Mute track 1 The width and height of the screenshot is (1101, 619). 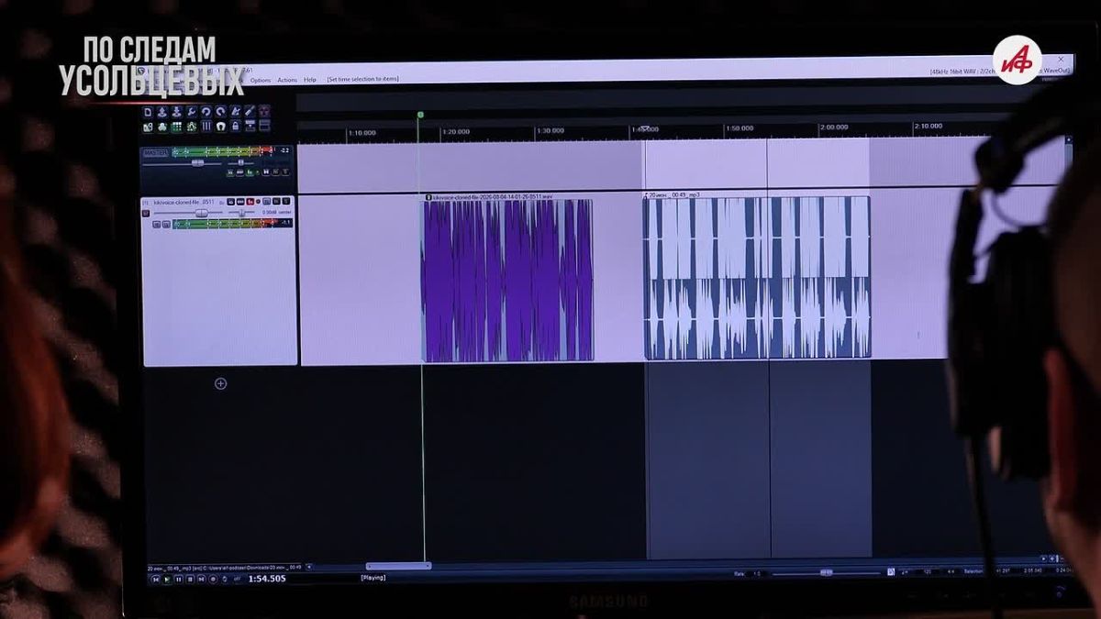click(276, 202)
